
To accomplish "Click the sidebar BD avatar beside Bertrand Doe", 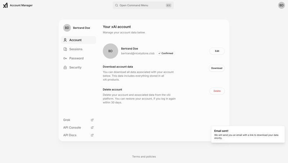I will pos(67,28).
